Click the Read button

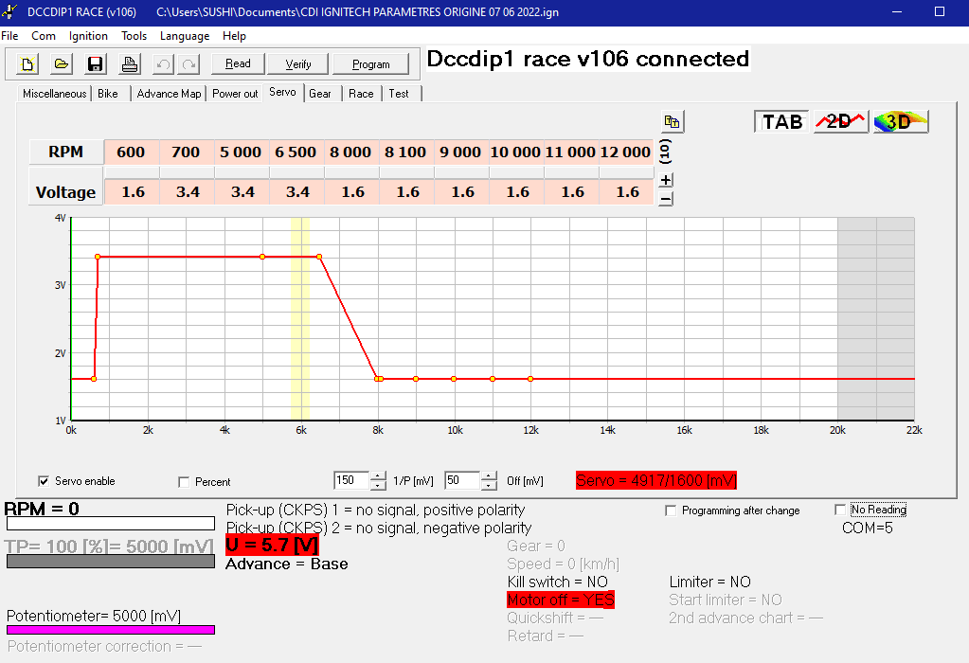[238, 63]
